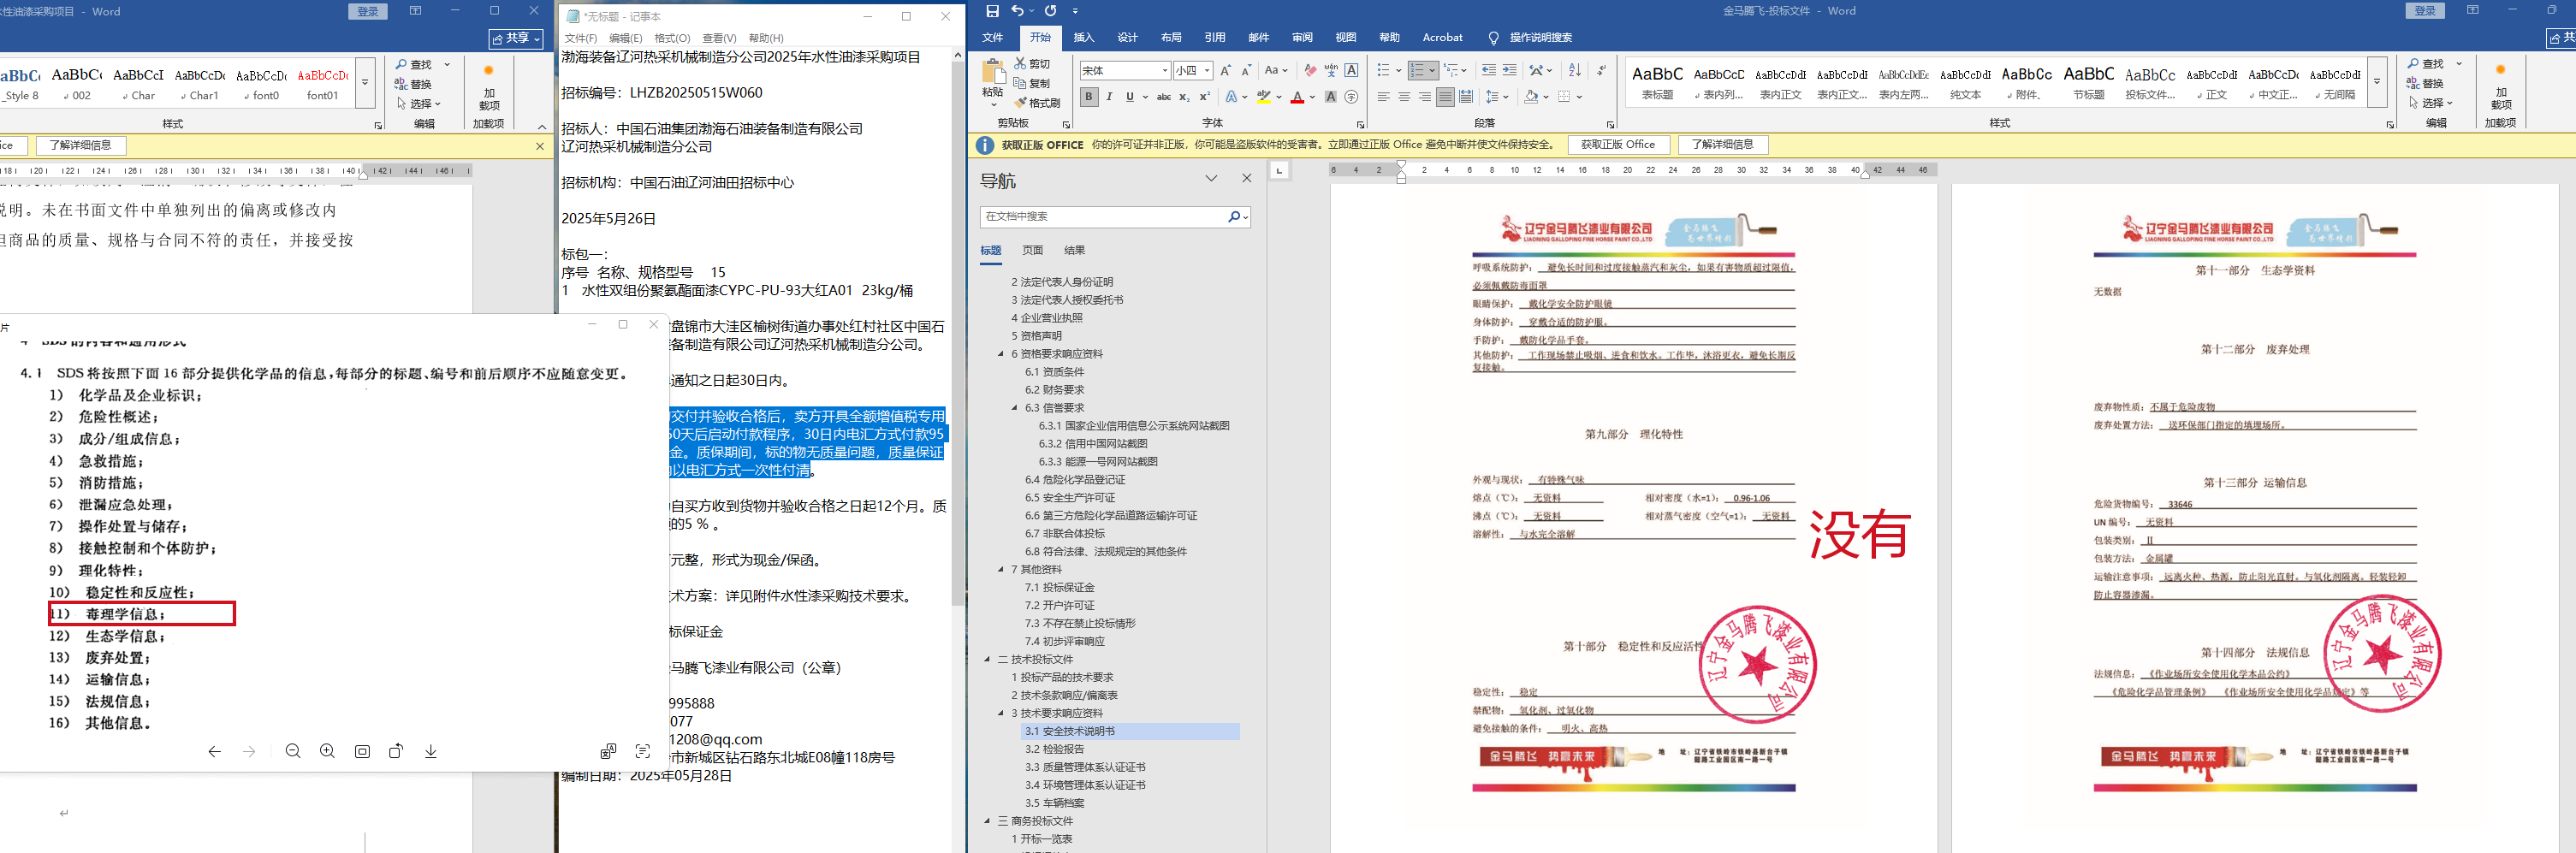2576x853 pixels.
Task: Click the 获取正版 Office button
Action: pos(1617,145)
